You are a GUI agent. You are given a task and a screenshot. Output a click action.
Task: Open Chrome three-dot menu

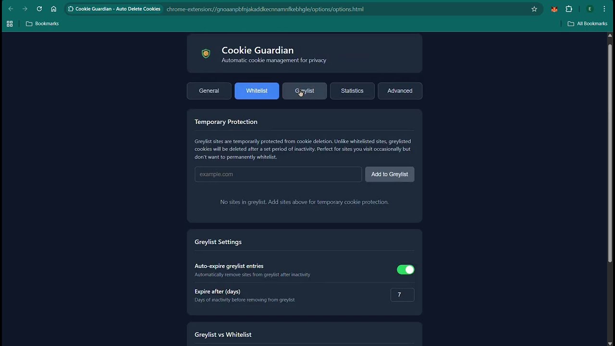click(x=604, y=9)
